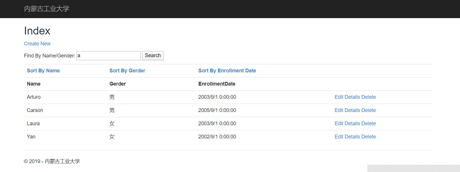Delete the Arturo row
Viewport: 460px width, 172px height.
point(369,97)
